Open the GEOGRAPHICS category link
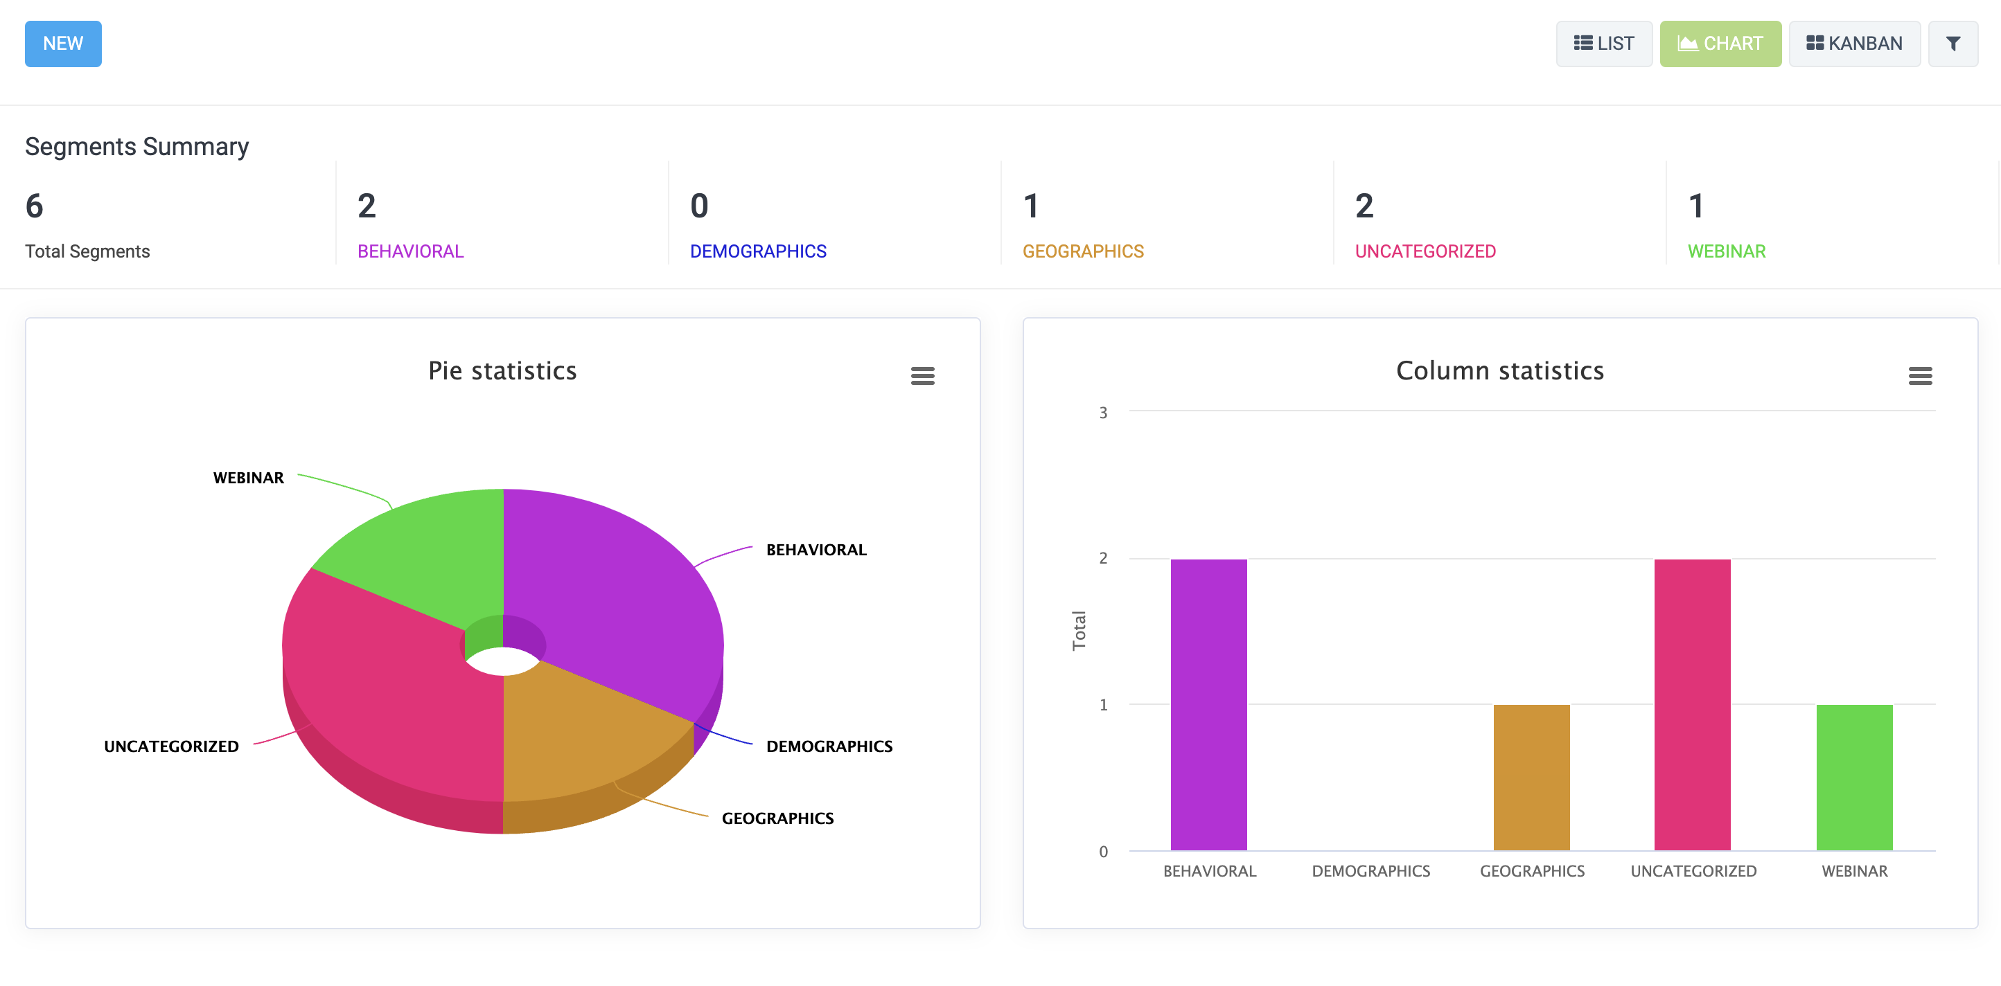Image resolution: width=2001 pixels, height=986 pixels. pyautogui.click(x=1082, y=251)
